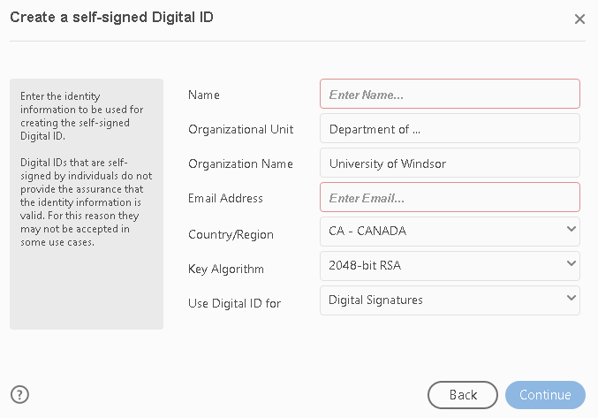Click the Country/Region label
Screen dimensions: 598x418
point(231,234)
